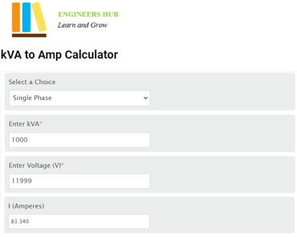This screenshot has height=237, width=297.
Task: Click the brown shelf under the books
Action: (29, 36)
